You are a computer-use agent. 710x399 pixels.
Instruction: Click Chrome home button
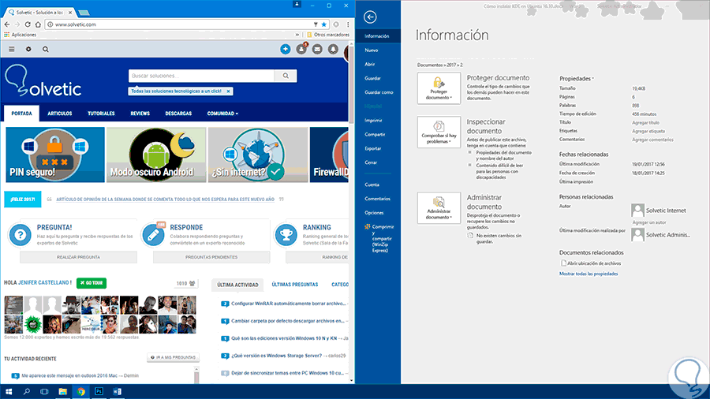click(38, 24)
